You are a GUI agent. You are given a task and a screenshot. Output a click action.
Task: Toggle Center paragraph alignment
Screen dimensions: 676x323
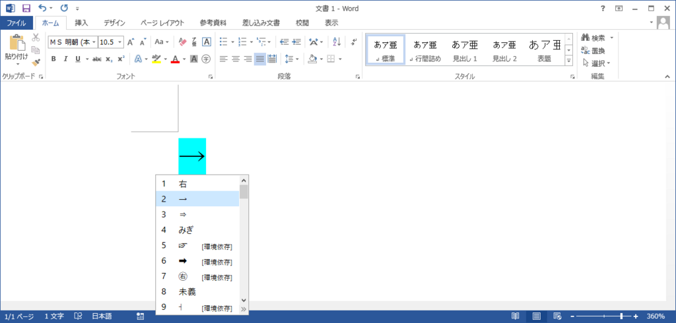[x=236, y=59]
